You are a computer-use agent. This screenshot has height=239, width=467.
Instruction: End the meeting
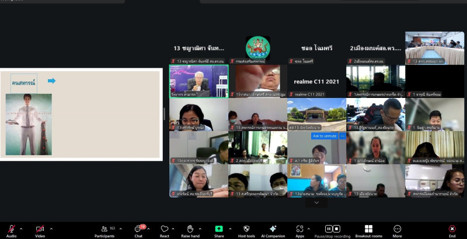452,229
